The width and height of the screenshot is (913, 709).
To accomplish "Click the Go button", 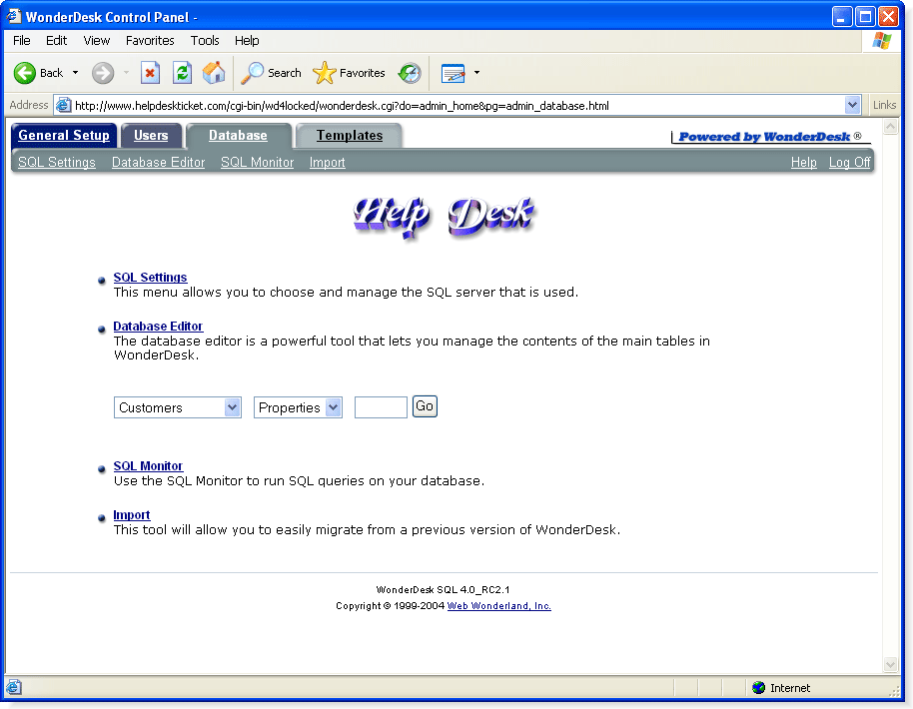I will pyautogui.click(x=425, y=405).
